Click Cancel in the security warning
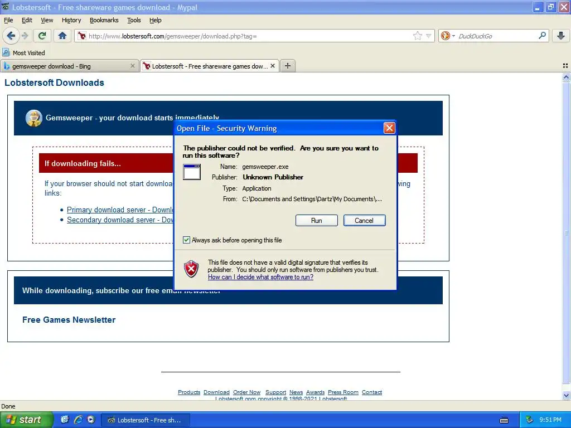The height and width of the screenshot is (428, 571). 364,220
